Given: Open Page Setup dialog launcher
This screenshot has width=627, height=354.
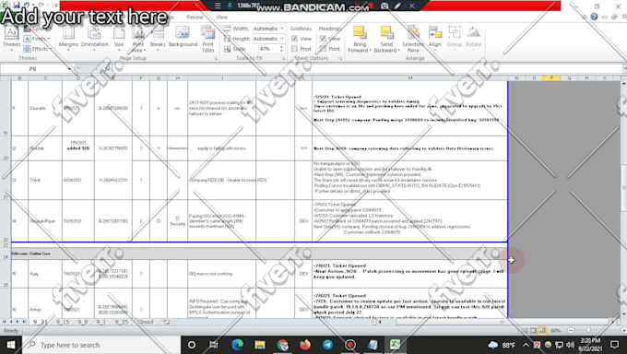Looking at the screenshot, I should [216, 58].
